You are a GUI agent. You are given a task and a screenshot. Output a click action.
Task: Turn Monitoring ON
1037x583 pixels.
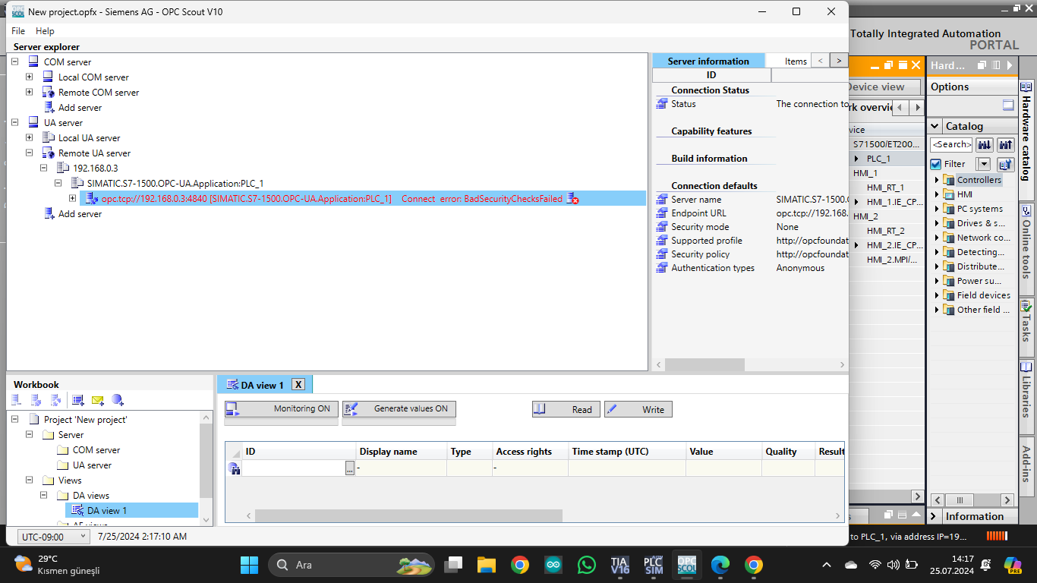coord(281,408)
